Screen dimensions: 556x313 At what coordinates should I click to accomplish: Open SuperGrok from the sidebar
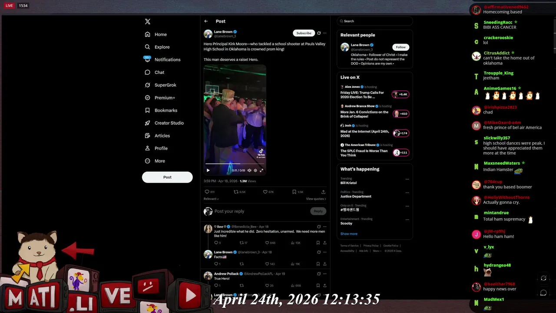pyautogui.click(x=161, y=85)
